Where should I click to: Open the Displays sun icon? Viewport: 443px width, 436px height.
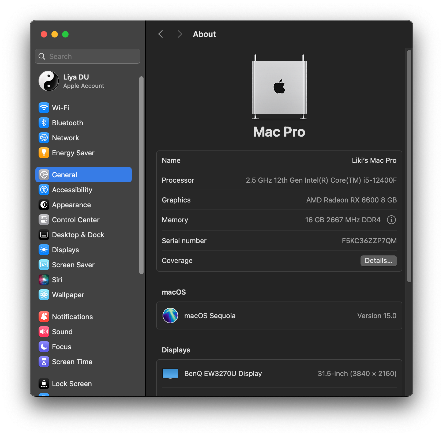tap(44, 250)
